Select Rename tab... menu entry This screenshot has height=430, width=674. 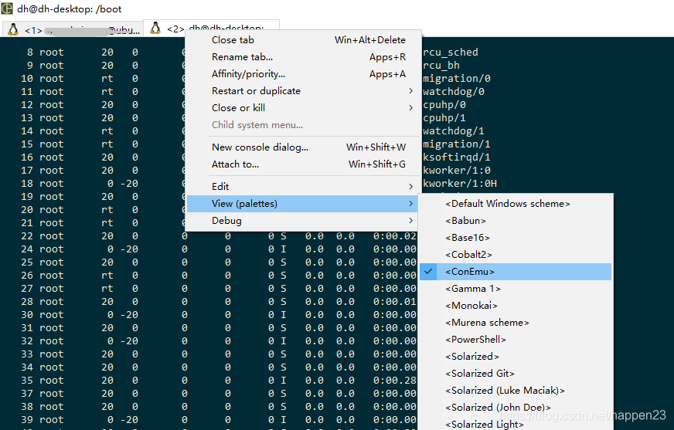(x=303, y=57)
